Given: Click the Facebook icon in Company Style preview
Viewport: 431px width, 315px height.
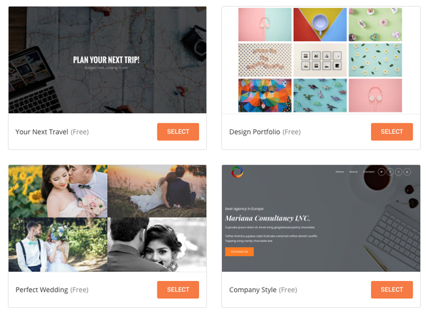Looking at the screenshot, I should [x=390, y=172].
